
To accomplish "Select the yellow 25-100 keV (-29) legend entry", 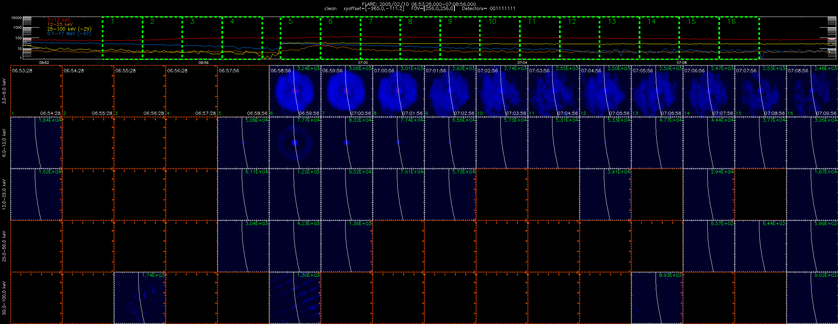I will tap(69, 29).
